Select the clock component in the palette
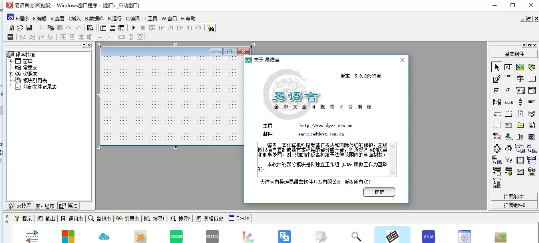539x243 pixels. (497, 148)
